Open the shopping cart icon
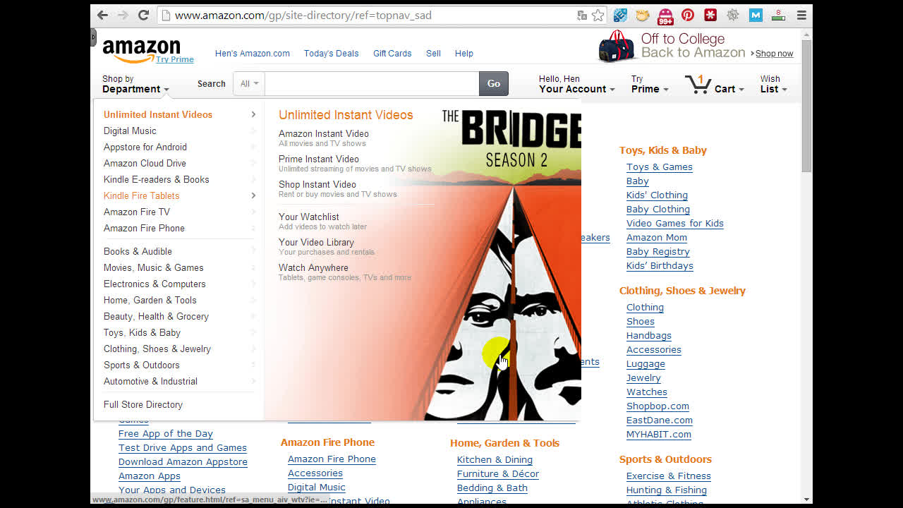Screen dimensions: 903x508 (698, 84)
